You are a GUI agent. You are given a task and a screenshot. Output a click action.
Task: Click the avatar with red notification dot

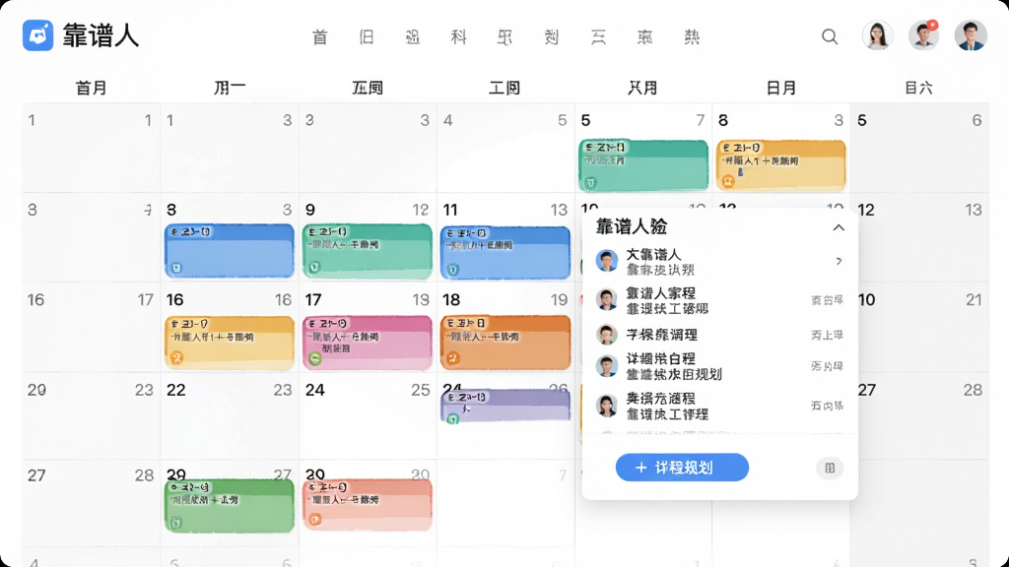[923, 35]
